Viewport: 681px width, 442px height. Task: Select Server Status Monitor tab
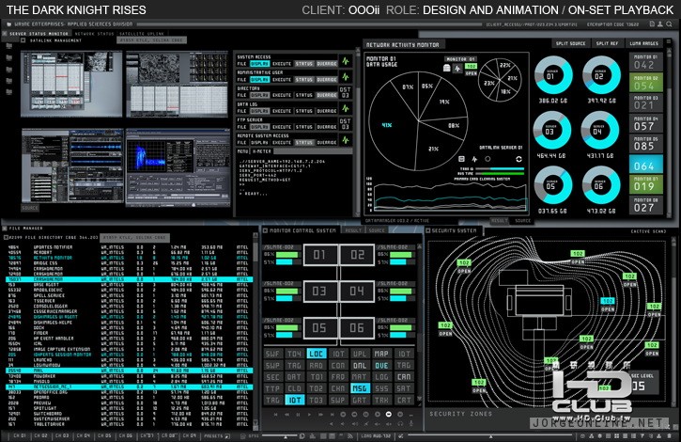point(39,34)
